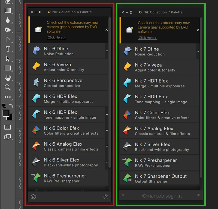The width and height of the screenshot is (218, 209).
Task: Dismiss the notification in Nik Collection 7 Palette
Action: (x=198, y=30)
